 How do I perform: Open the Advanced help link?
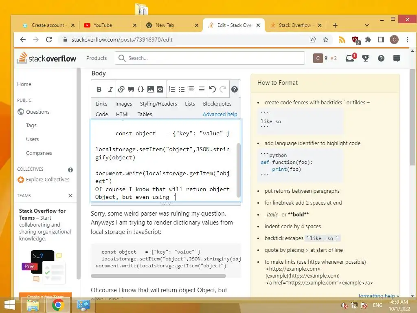coord(220,115)
